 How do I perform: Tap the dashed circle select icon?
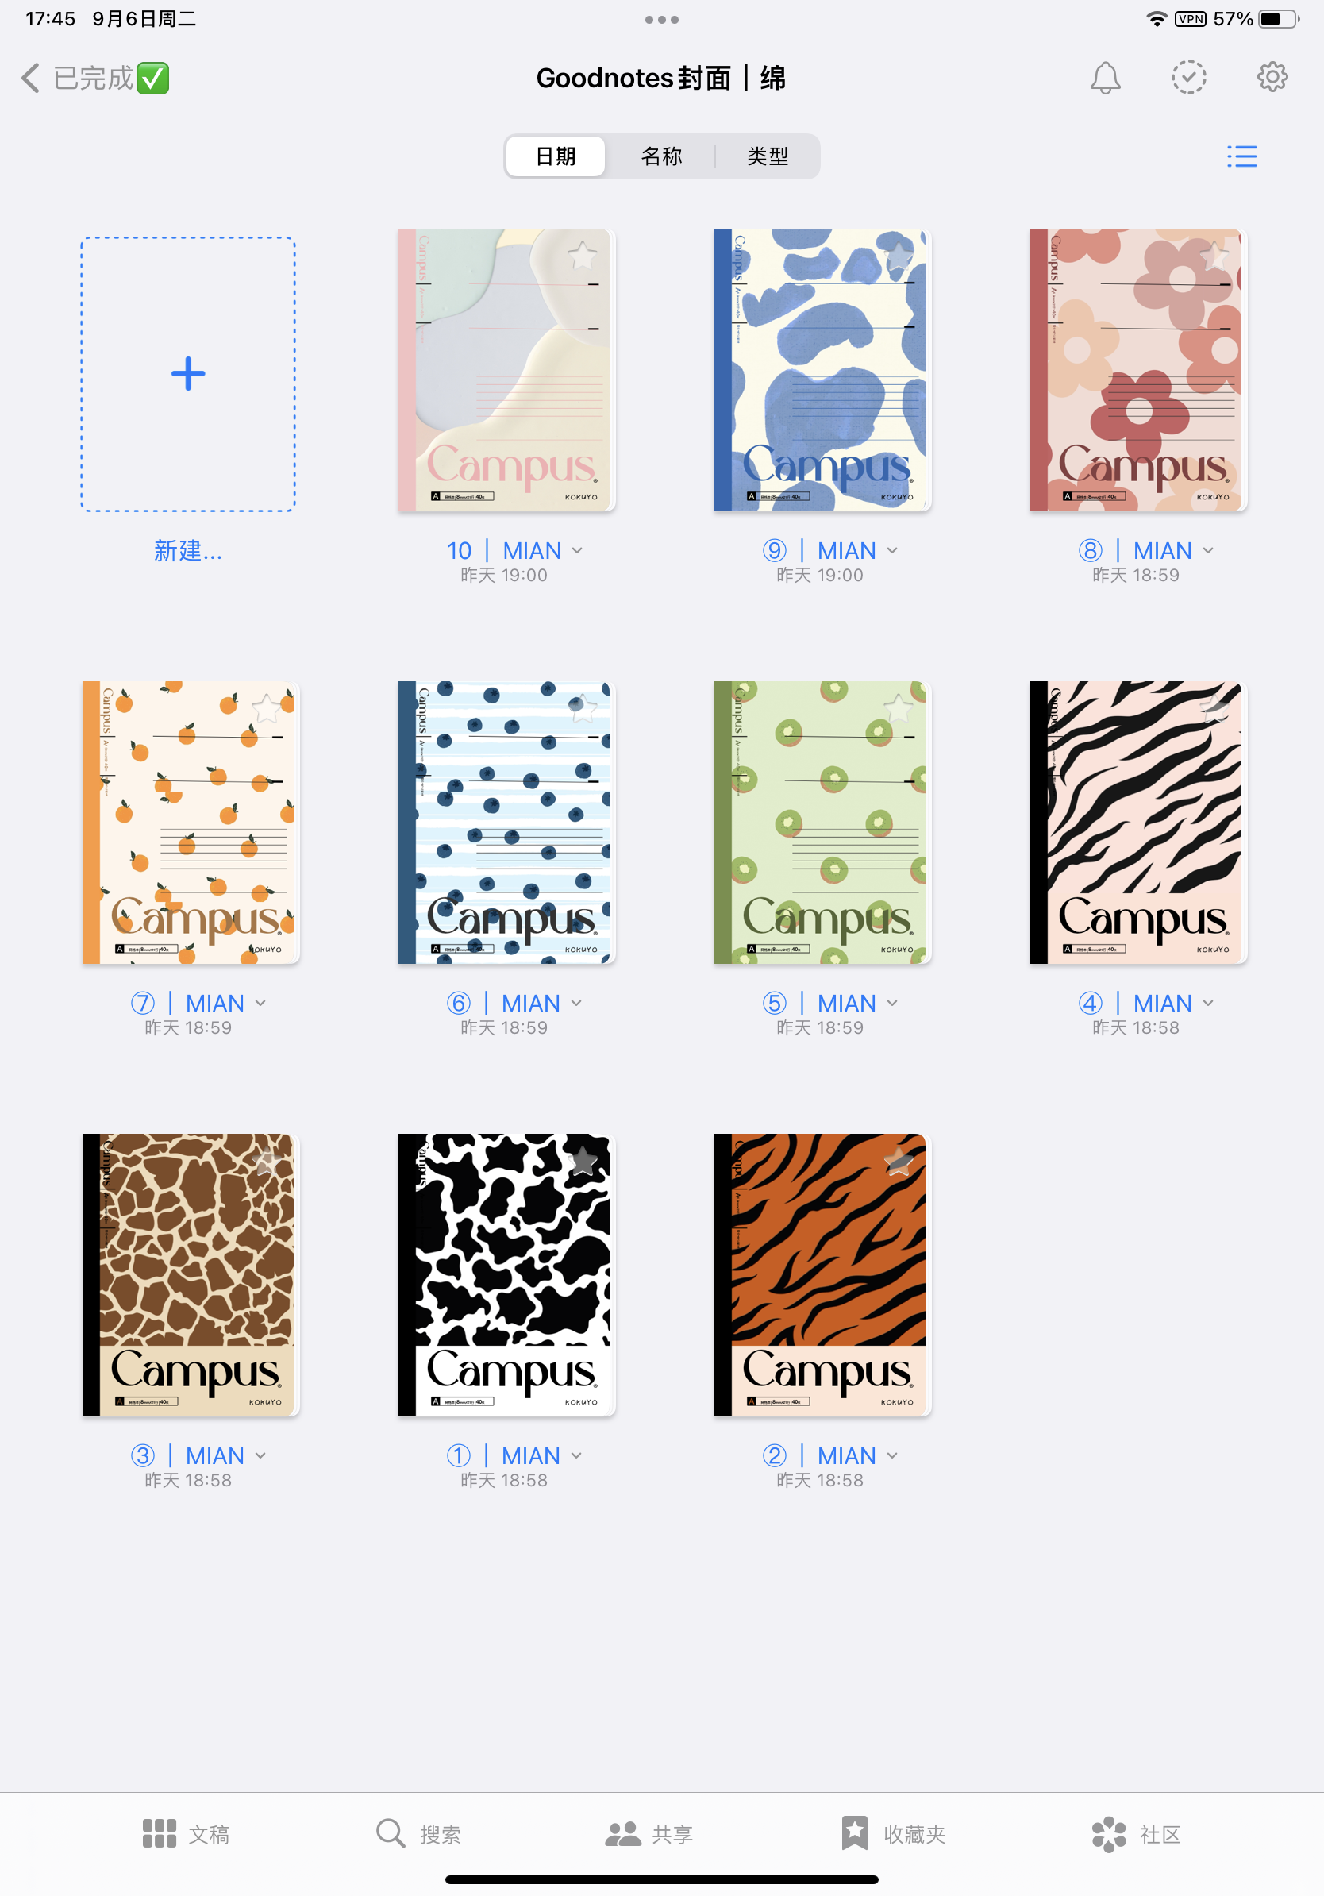tap(1188, 78)
